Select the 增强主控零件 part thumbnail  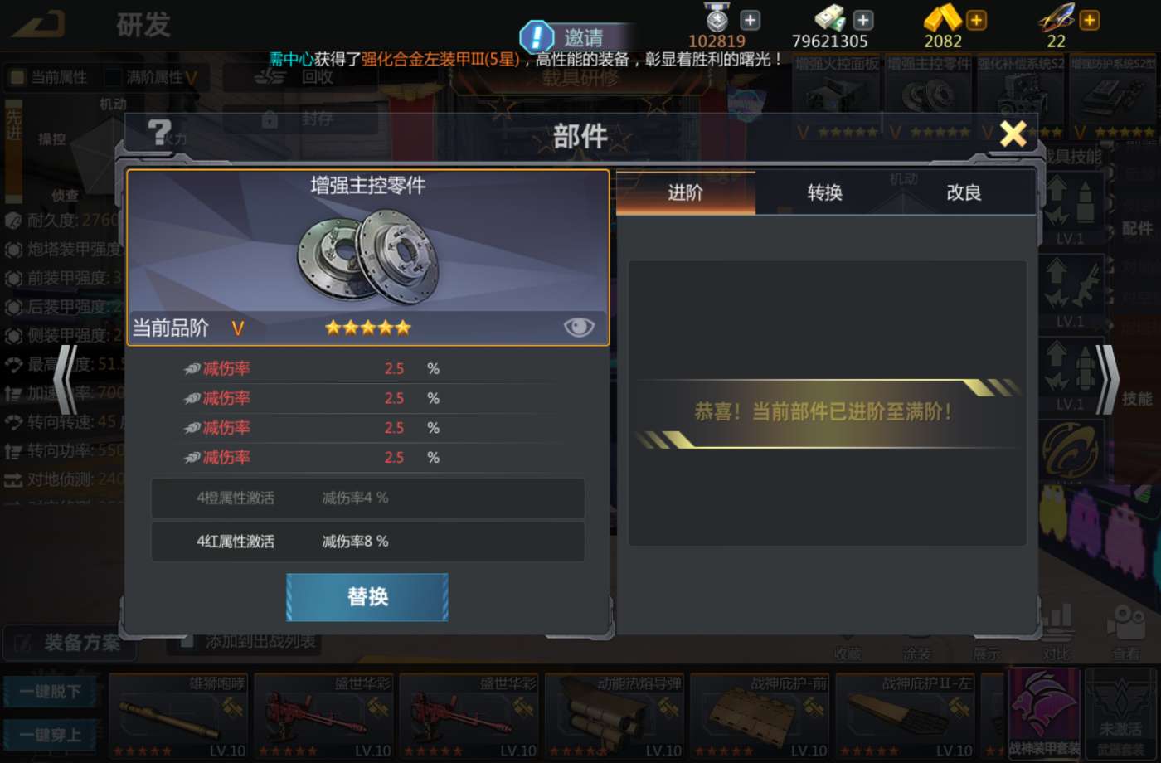tap(930, 94)
